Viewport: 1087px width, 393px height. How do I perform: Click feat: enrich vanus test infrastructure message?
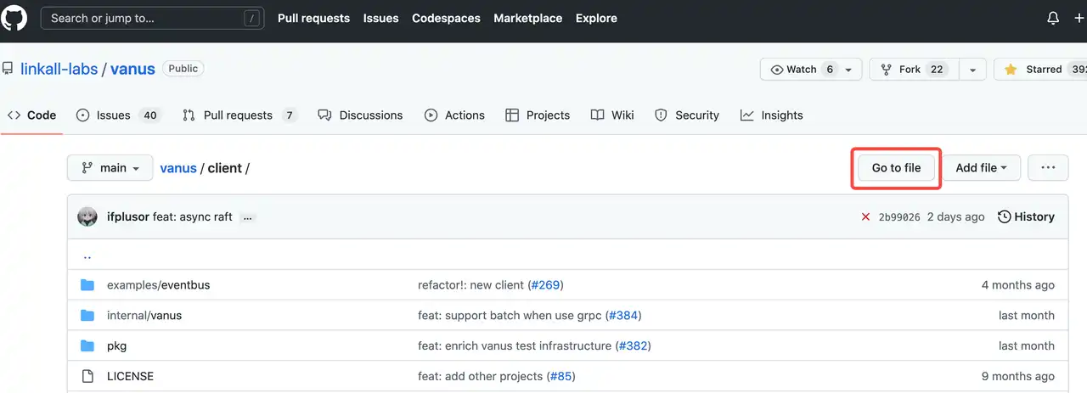515,346
